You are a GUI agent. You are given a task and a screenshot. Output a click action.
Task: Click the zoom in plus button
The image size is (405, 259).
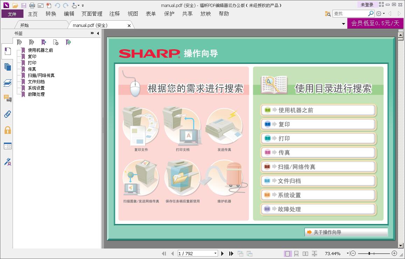[x=394, y=253]
